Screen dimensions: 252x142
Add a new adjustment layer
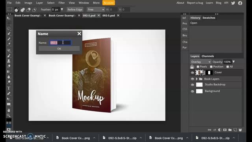pyautogui.click(x=220, y=130)
